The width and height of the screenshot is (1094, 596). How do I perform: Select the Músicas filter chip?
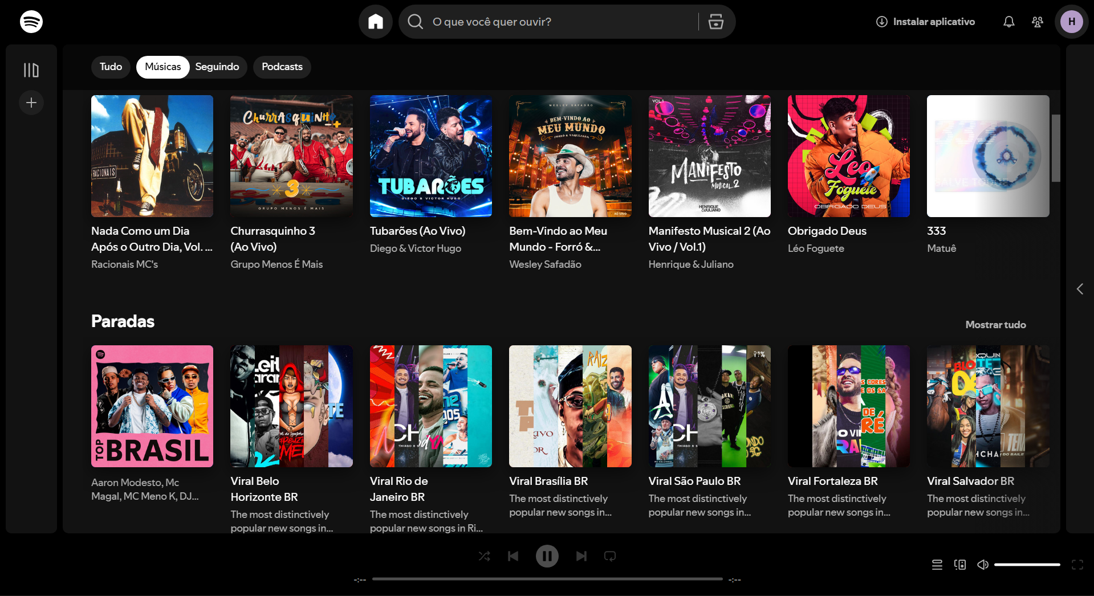(x=163, y=67)
